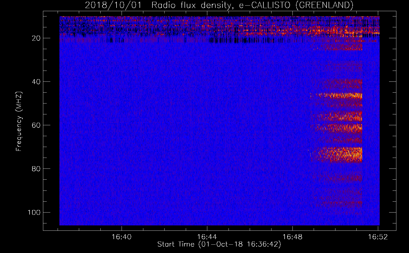Screen dimensions: 409x253
Task: Click the 'Frequency (MHZ)' axis label
Action: click(x=19, y=121)
